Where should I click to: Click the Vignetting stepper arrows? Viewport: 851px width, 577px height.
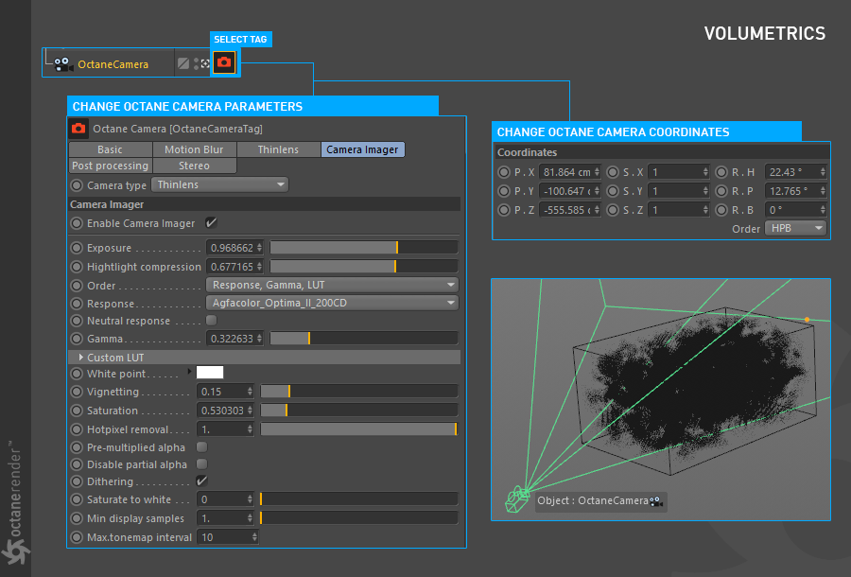[x=250, y=392]
